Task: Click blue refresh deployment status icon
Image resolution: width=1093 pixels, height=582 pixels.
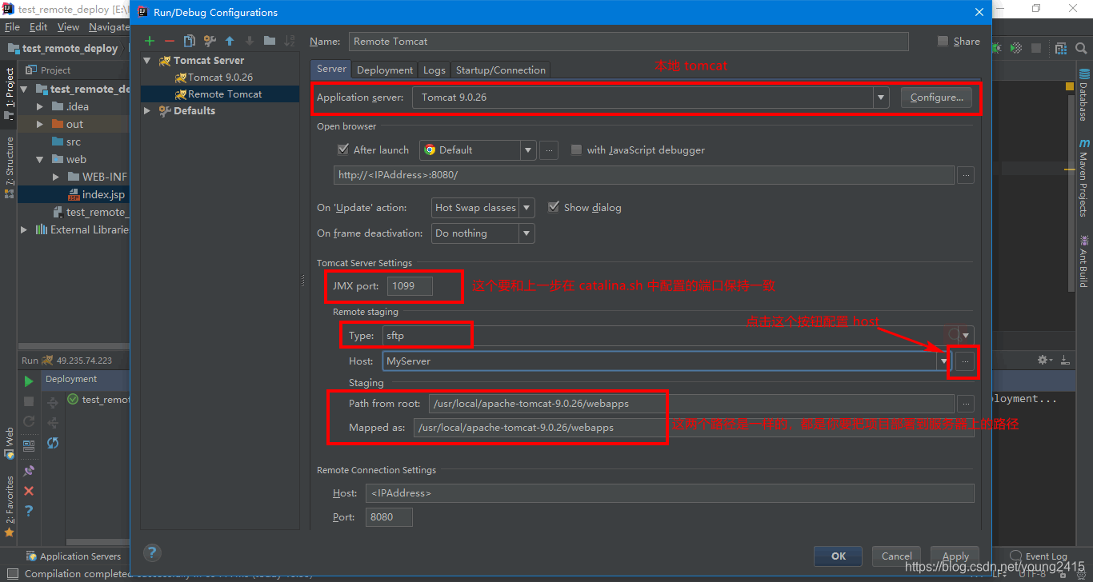Action: tap(53, 443)
